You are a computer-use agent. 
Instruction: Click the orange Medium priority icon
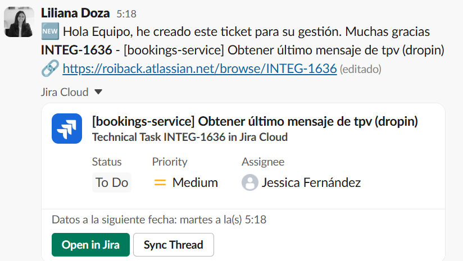160,182
